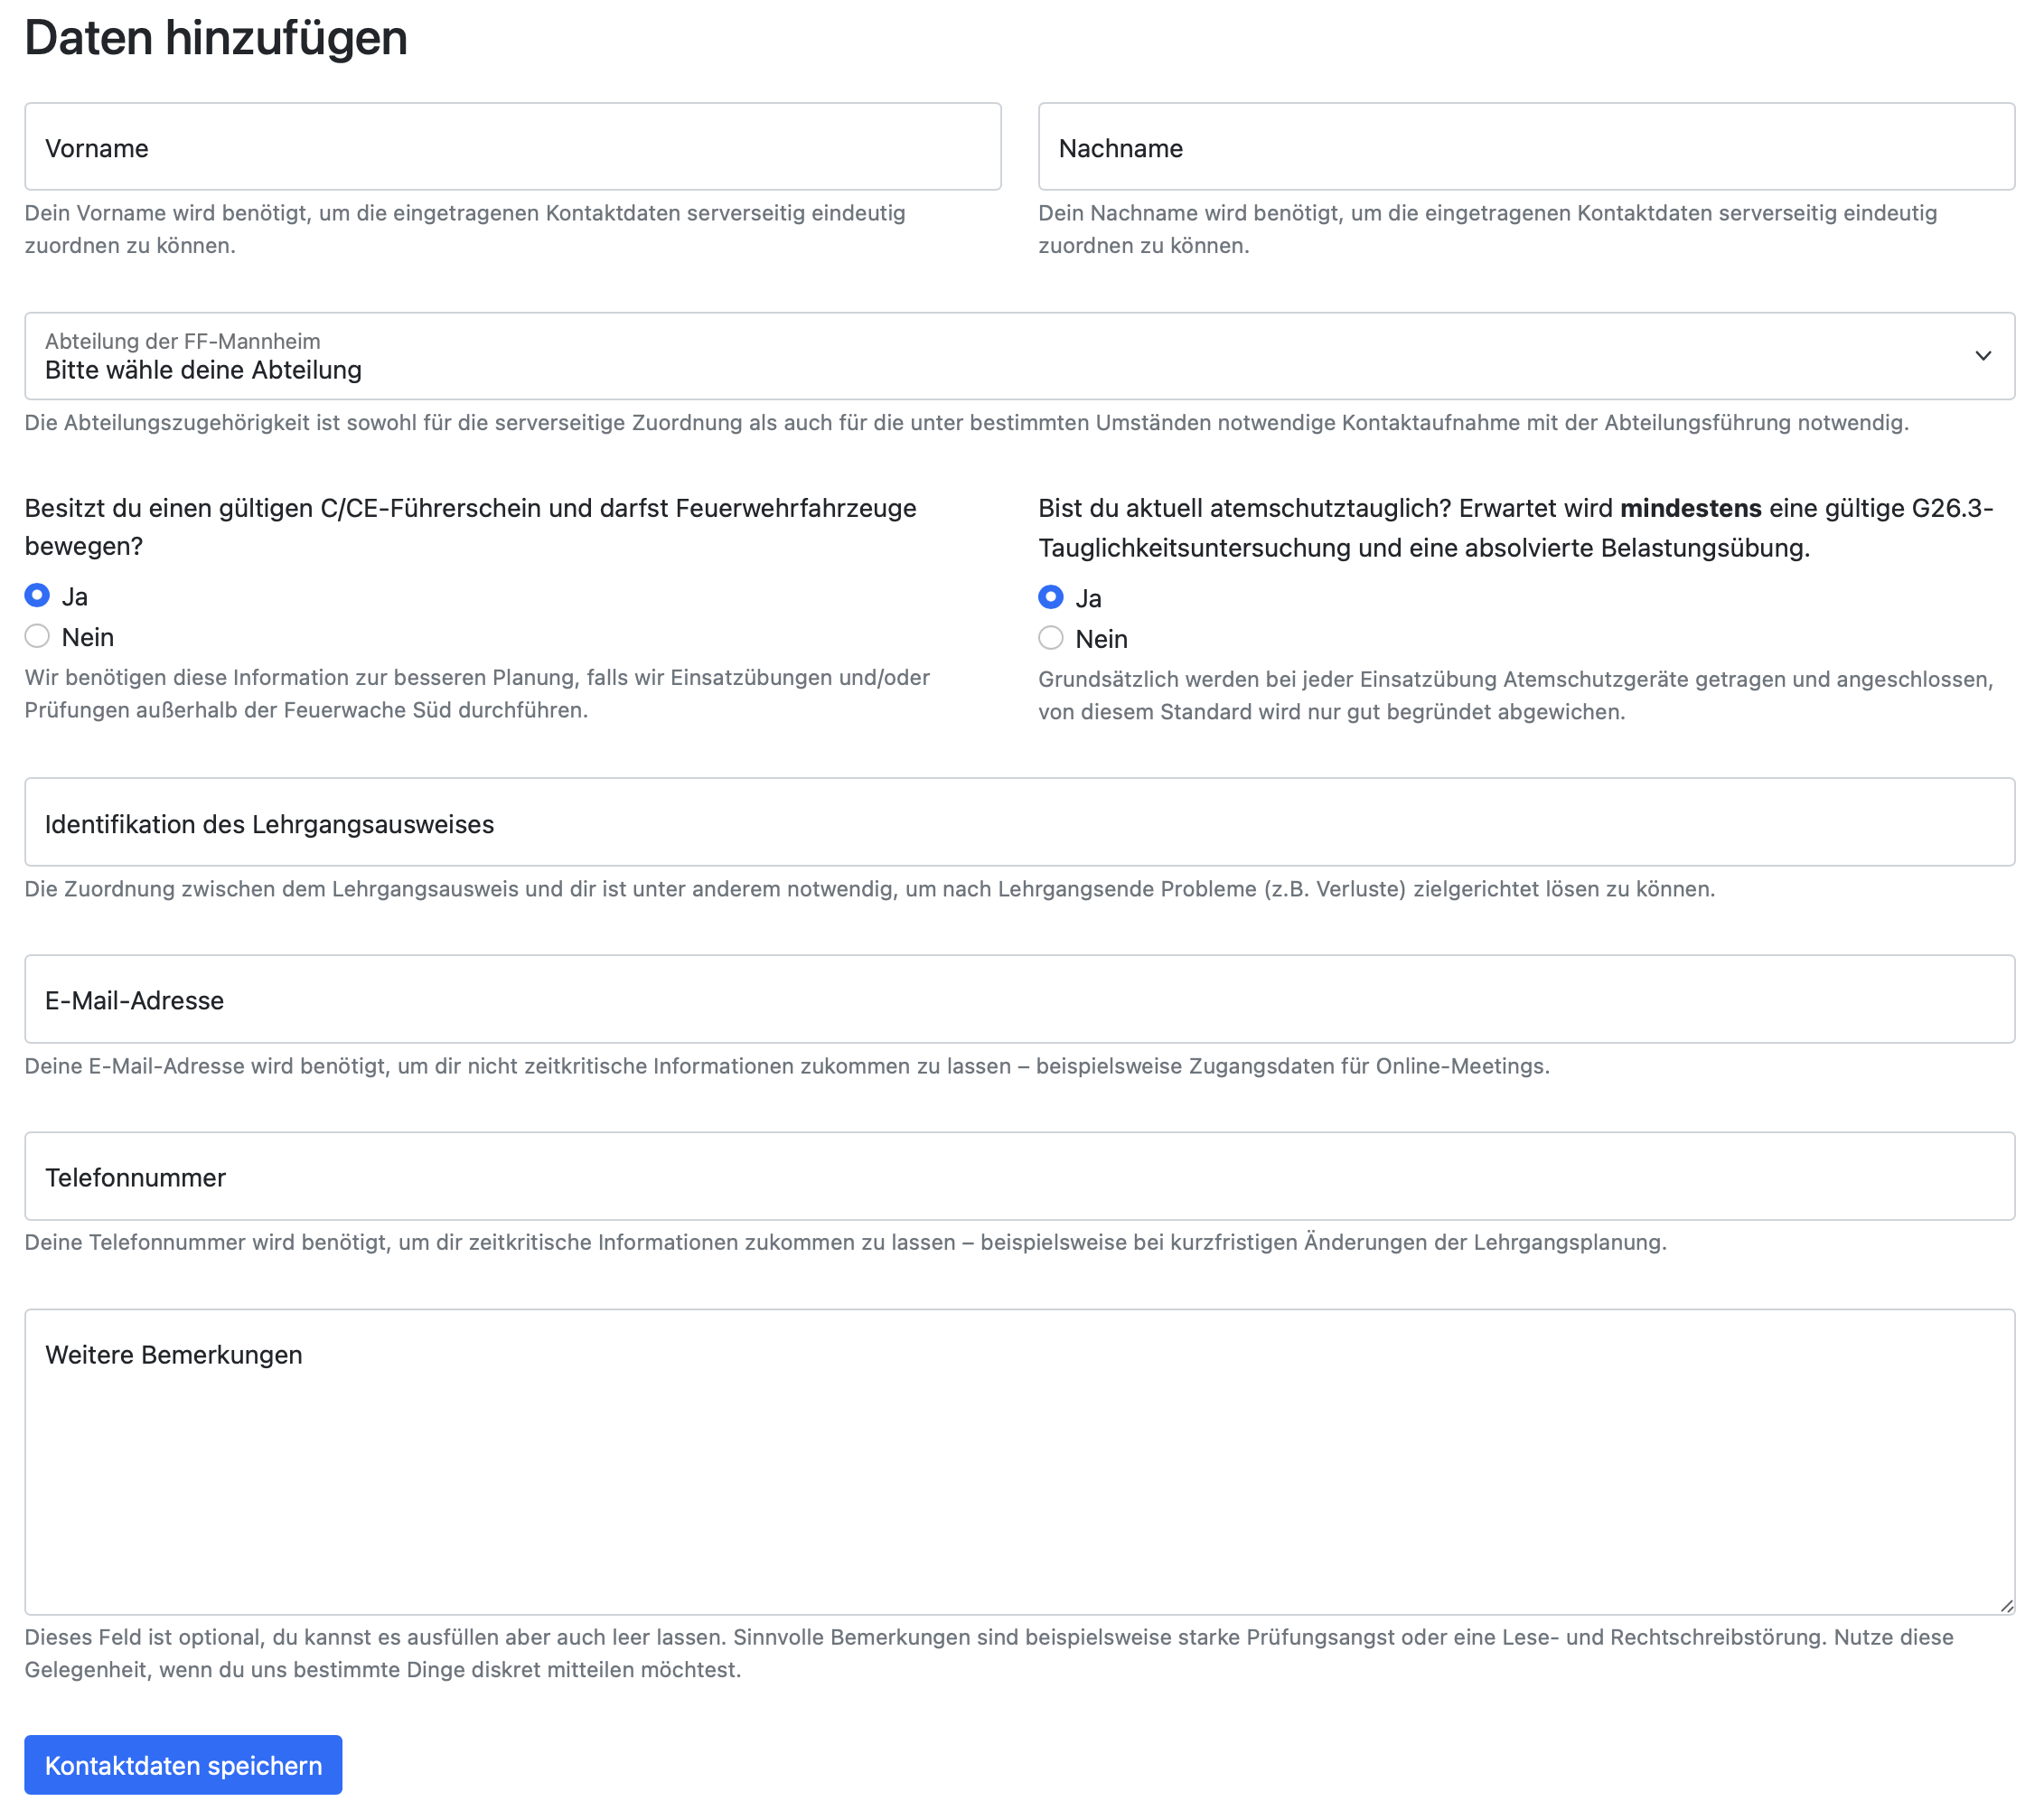Choose Ja for atemschutztauglich question
The image size is (2044, 1820).
[x=1050, y=598]
